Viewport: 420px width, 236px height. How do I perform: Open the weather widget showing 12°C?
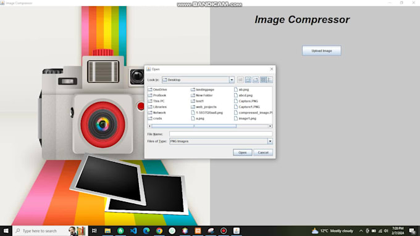[x=332, y=230]
